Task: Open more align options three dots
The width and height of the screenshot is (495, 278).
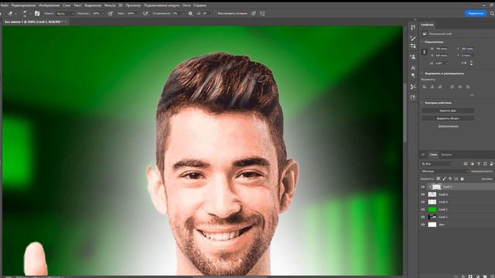Action: tap(472, 95)
